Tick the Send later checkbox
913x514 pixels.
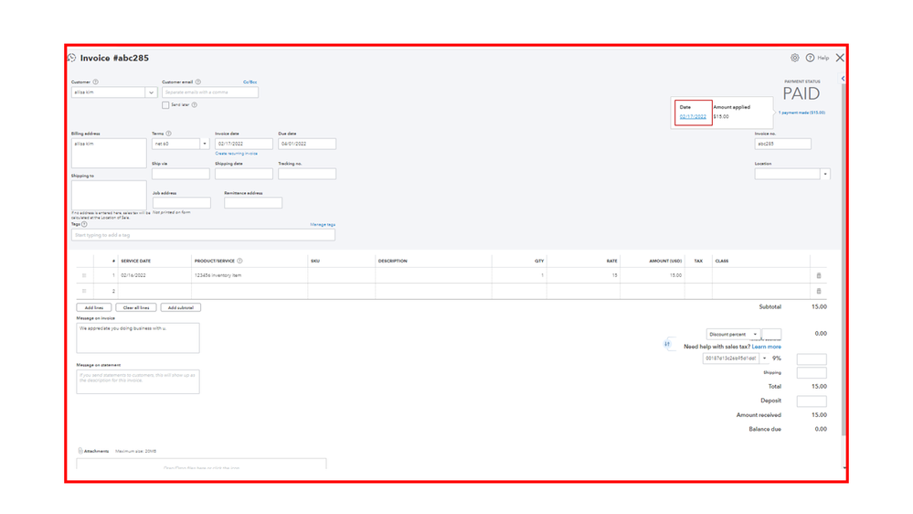click(x=165, y=105)
